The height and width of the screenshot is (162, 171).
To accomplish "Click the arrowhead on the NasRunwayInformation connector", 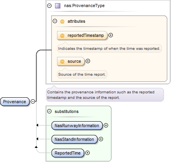I will [37, 125].
